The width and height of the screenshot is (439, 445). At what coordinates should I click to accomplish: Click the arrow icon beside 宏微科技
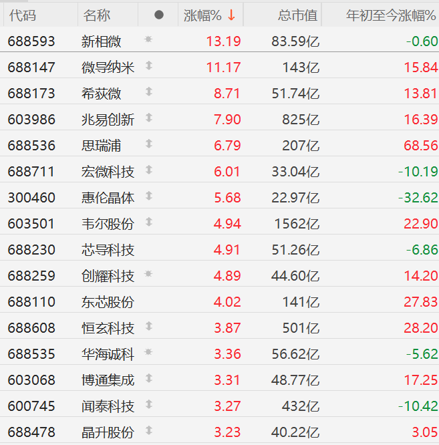point(149,170)
